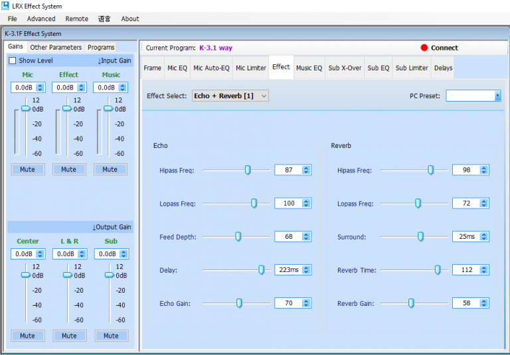The width and height of the screenshot is (510, 355).
Task: Open the Effect Select dropdown
Action: pos(230,96)
